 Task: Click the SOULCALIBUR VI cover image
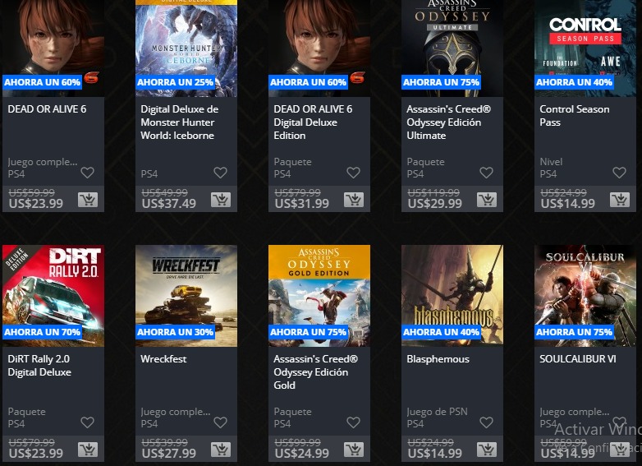pos(585,296)
